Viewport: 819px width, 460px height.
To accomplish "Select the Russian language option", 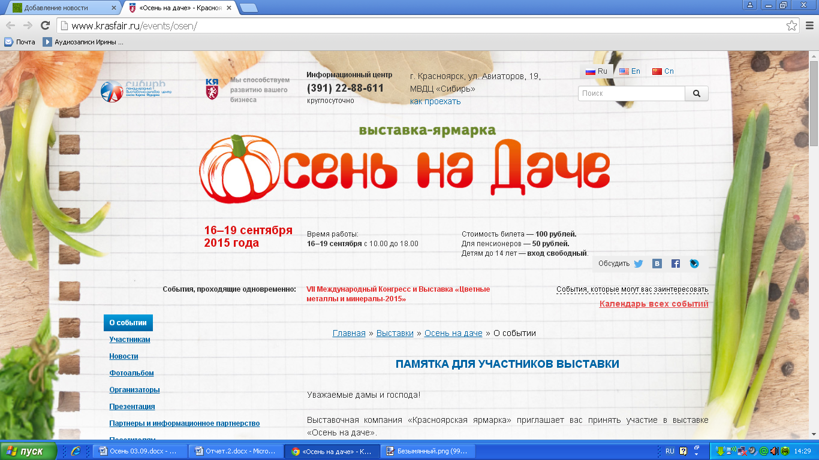I will click(x=597, y=71).
